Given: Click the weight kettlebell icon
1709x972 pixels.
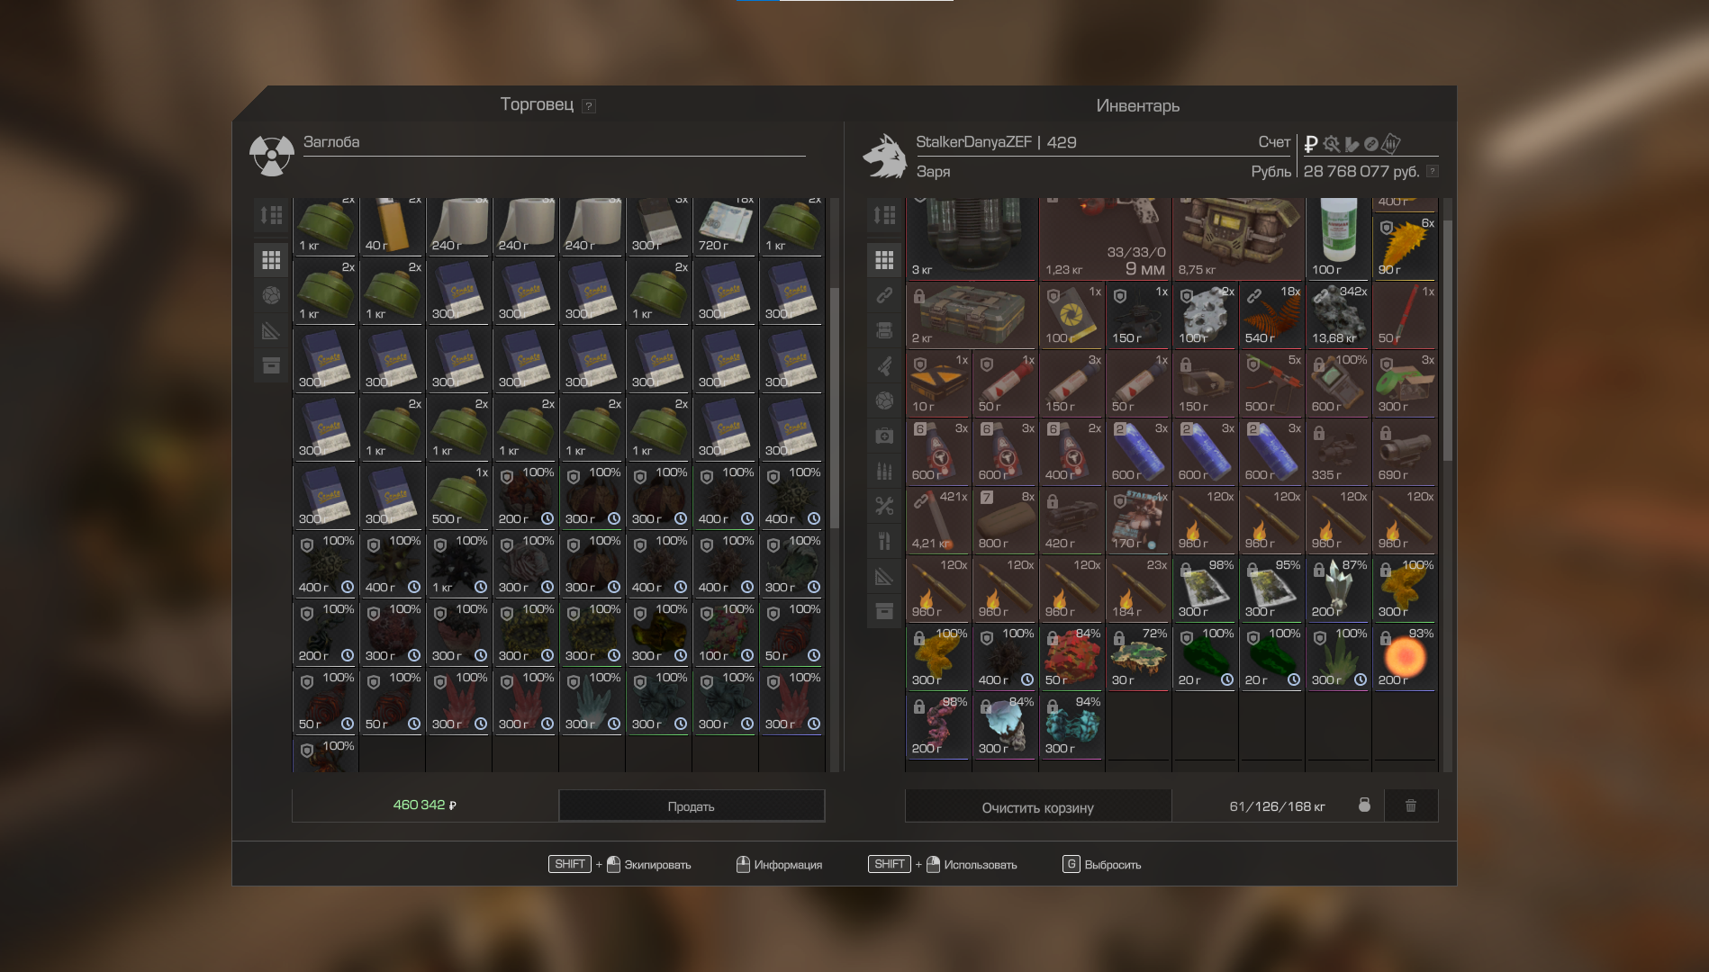Looking at the screenshot, I should pos(1364,805).
